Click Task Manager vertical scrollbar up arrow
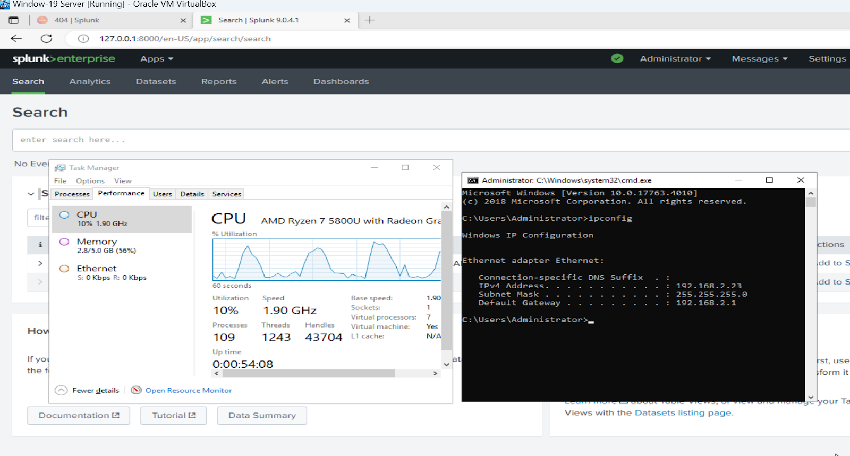Screen dimensions: 850x456 click(x=446, y=207)
